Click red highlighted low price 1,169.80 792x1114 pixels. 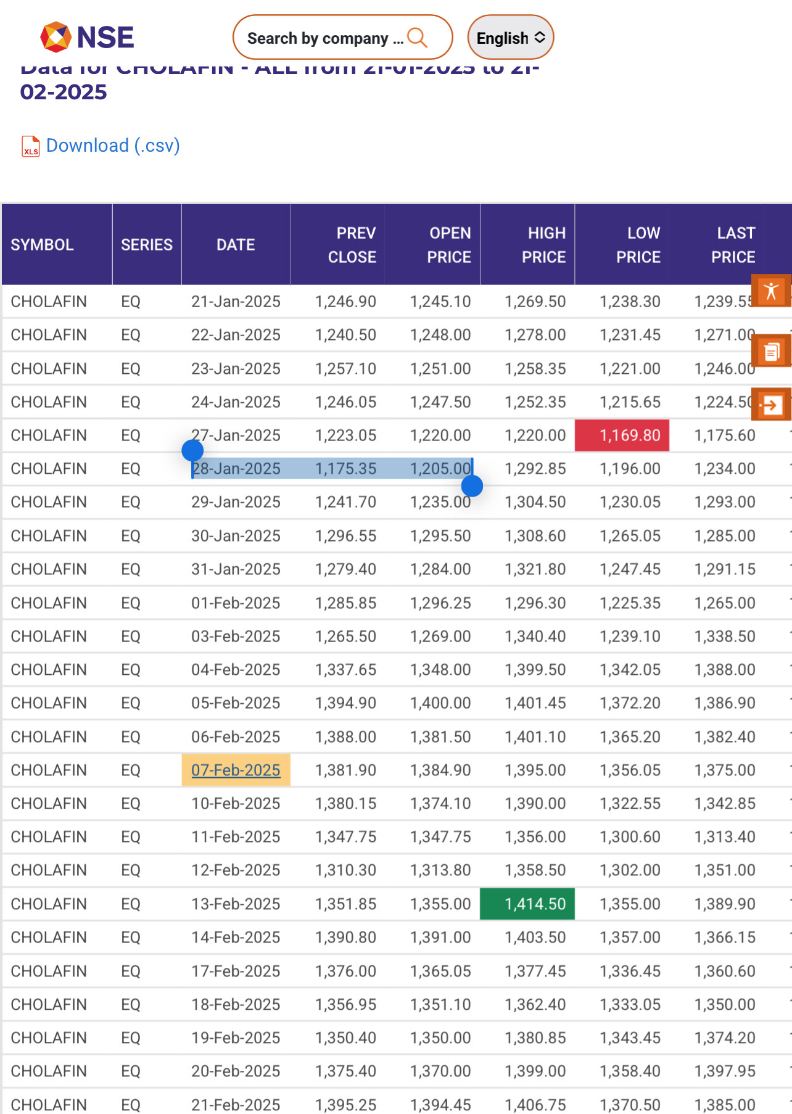(x=622, y=435)
